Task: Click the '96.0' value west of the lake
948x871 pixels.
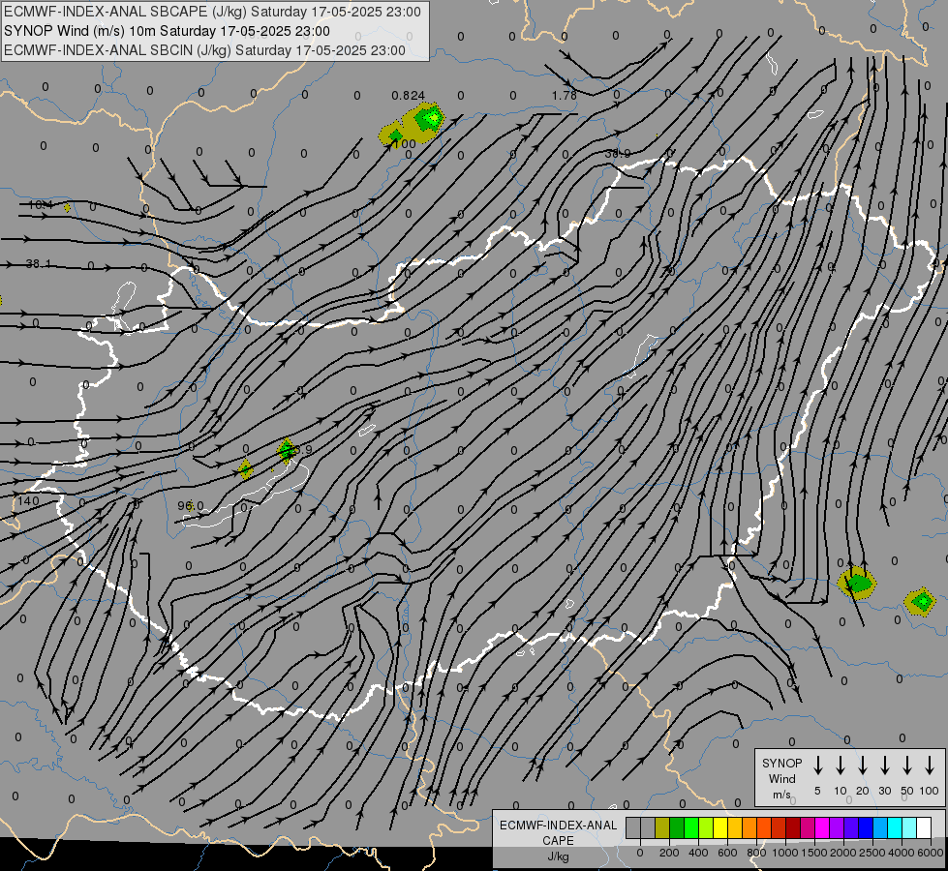Action: 191,506
